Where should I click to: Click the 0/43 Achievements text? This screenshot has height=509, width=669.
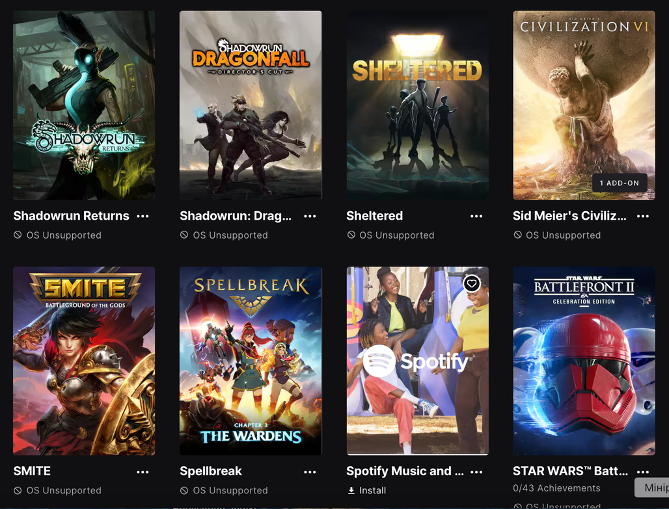(x=556, y=488)
